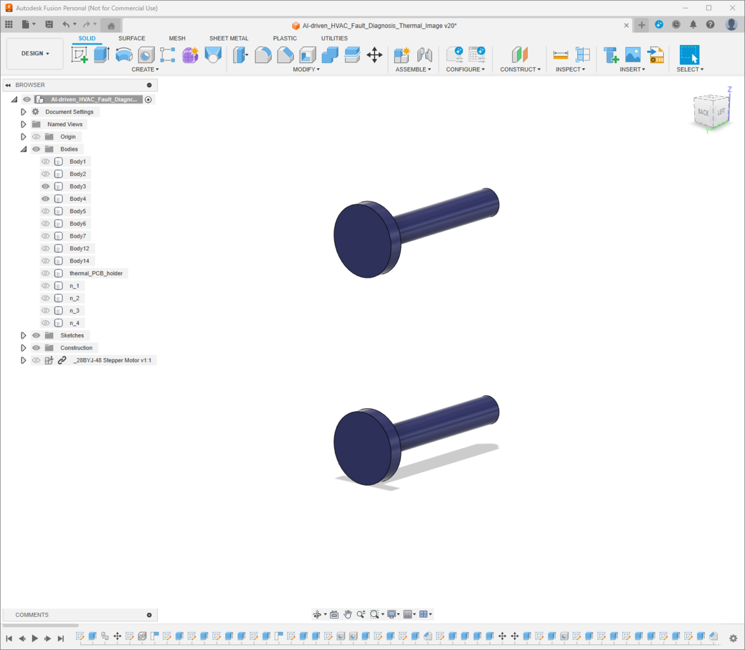Open the CONSTRUCT menu label
The width and height of the screenshot is (745, 650).
520,70
